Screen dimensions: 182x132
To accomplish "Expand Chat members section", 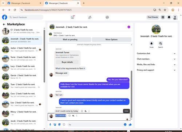I will tap(156, 59).
